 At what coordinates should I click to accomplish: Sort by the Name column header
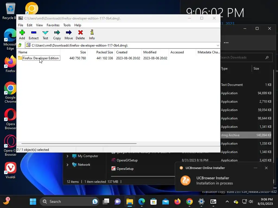click(x=39, y=52)
